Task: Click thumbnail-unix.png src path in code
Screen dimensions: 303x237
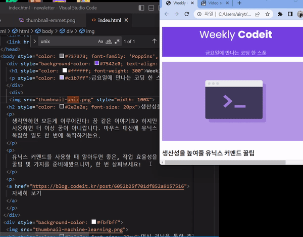Action: (65, 100)
